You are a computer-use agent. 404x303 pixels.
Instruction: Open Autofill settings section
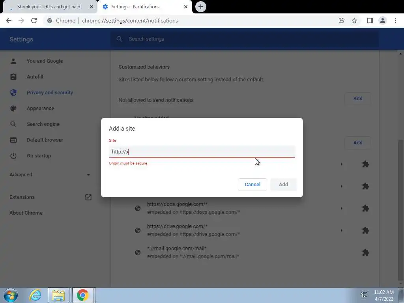[35, 77]
